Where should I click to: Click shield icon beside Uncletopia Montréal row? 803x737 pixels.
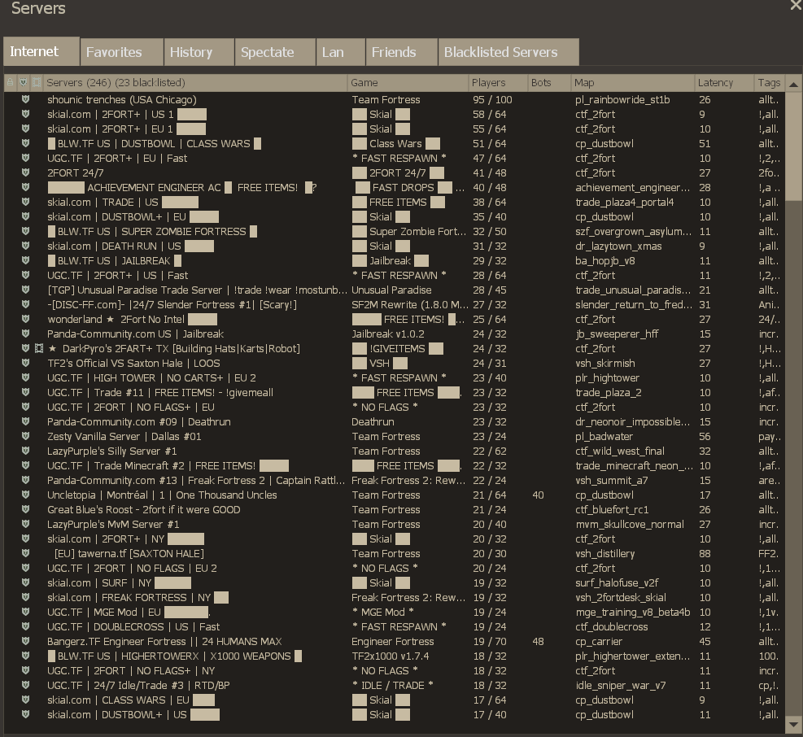(25, 495)
